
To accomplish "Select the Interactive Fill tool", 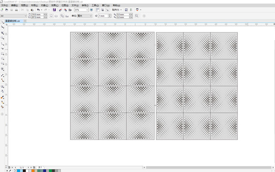I will [x=2, y=102].
